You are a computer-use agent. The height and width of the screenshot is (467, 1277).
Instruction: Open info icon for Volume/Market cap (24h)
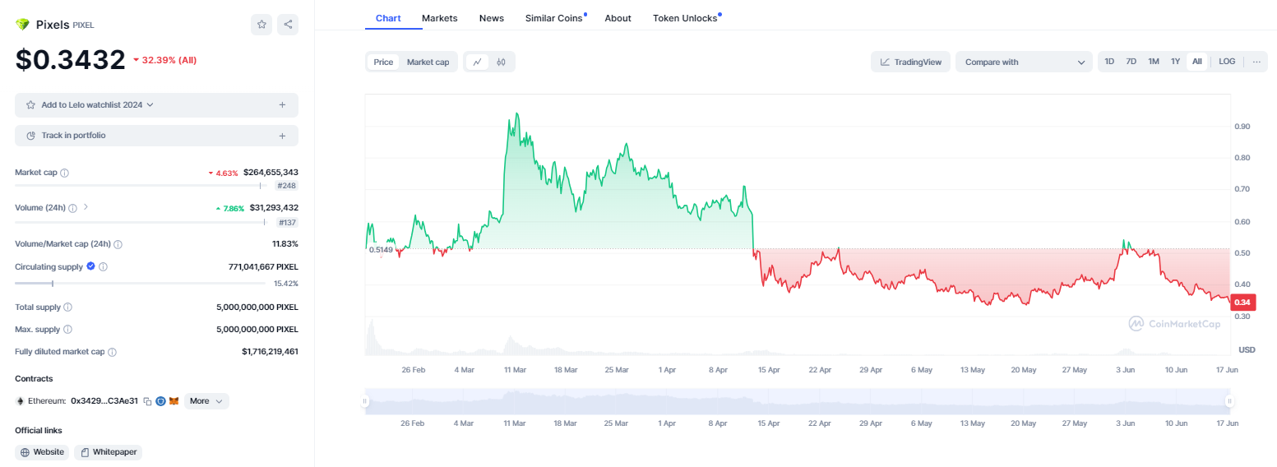pyautogui.click(x=118, y=244)
